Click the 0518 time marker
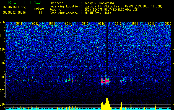The image size is (174, 110). click(x=135, y=24)
